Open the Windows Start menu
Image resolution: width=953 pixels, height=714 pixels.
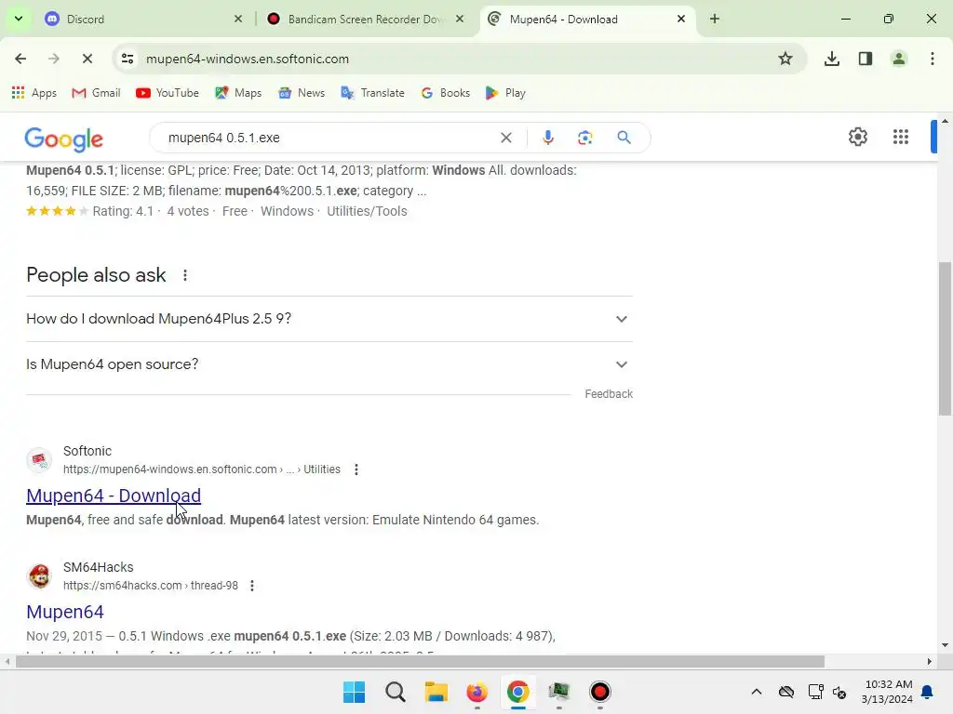(354, 692)
